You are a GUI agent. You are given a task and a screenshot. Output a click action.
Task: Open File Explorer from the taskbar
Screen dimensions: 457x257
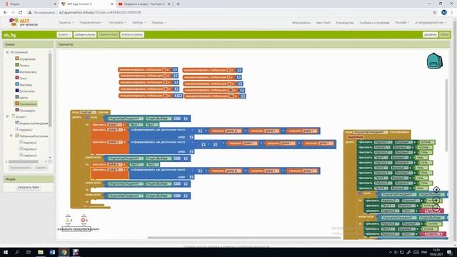click(41, 252)
